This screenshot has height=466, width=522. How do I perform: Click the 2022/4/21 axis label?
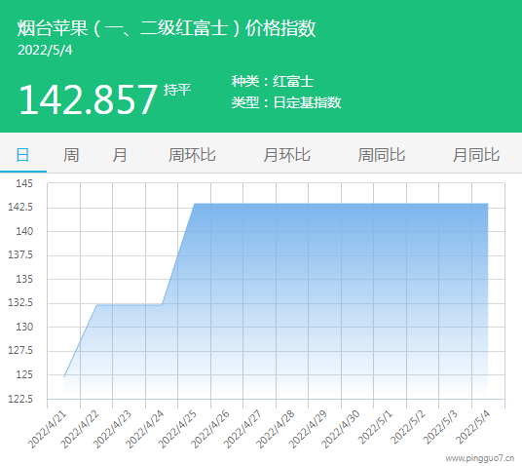[x=47, y=429]
